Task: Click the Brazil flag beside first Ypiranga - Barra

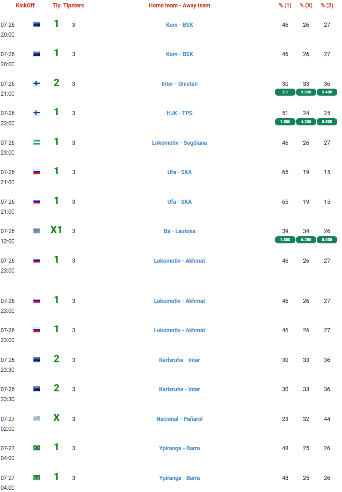Action: pos(37,448)
